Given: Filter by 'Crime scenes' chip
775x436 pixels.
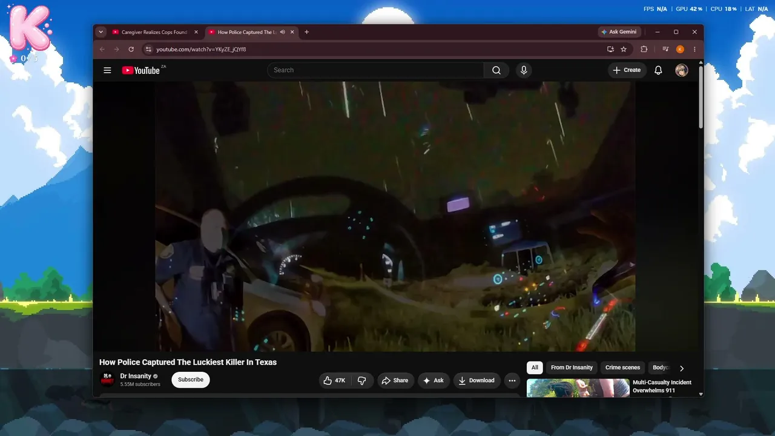Looking at the screenshot, I should (x=622, y=368).
